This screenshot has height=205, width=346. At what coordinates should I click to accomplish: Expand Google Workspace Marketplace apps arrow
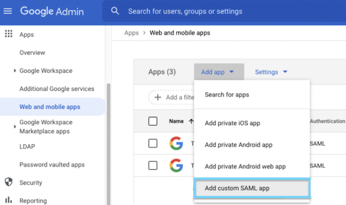[15, 126]
